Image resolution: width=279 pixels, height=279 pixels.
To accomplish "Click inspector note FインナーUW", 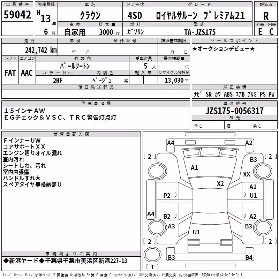I will click(22, 141).
